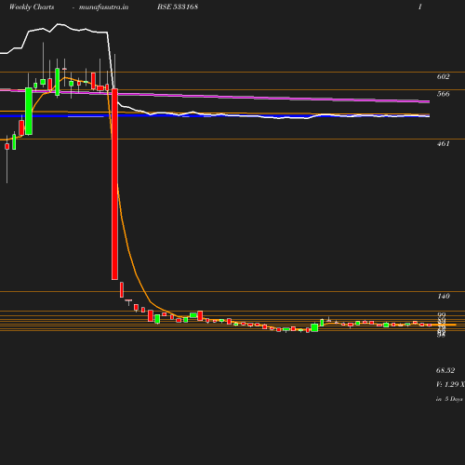This screenshot has width=465, height=465.
Task: Click the 'V: 1.29 X' volume text
Action: [x=450, y=384]
